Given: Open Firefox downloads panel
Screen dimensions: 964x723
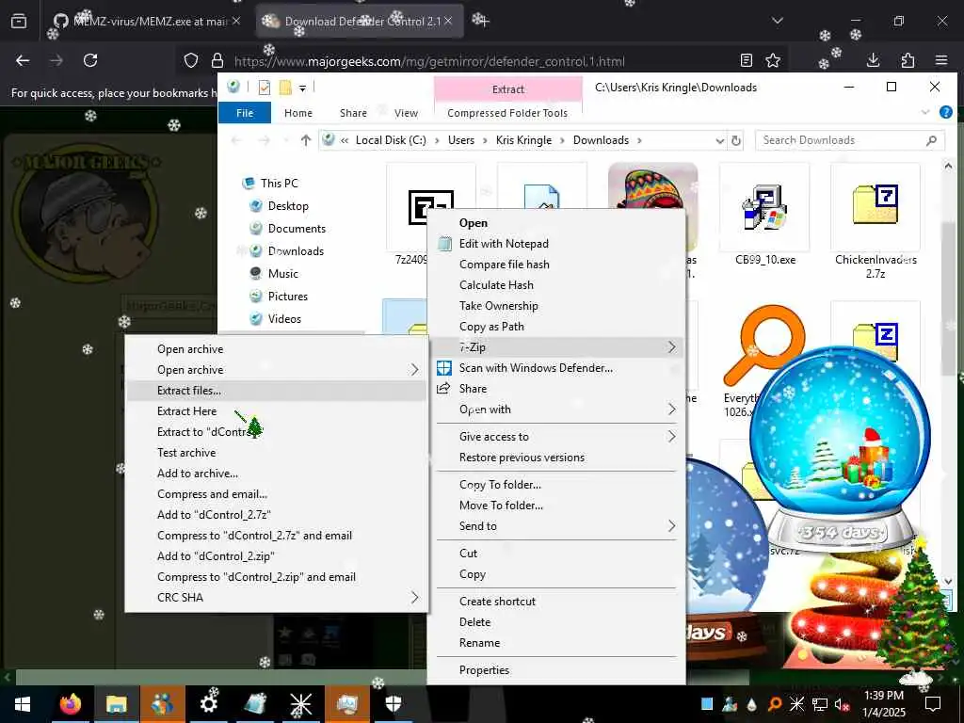Looking at the screenshot, I should 873,60.
